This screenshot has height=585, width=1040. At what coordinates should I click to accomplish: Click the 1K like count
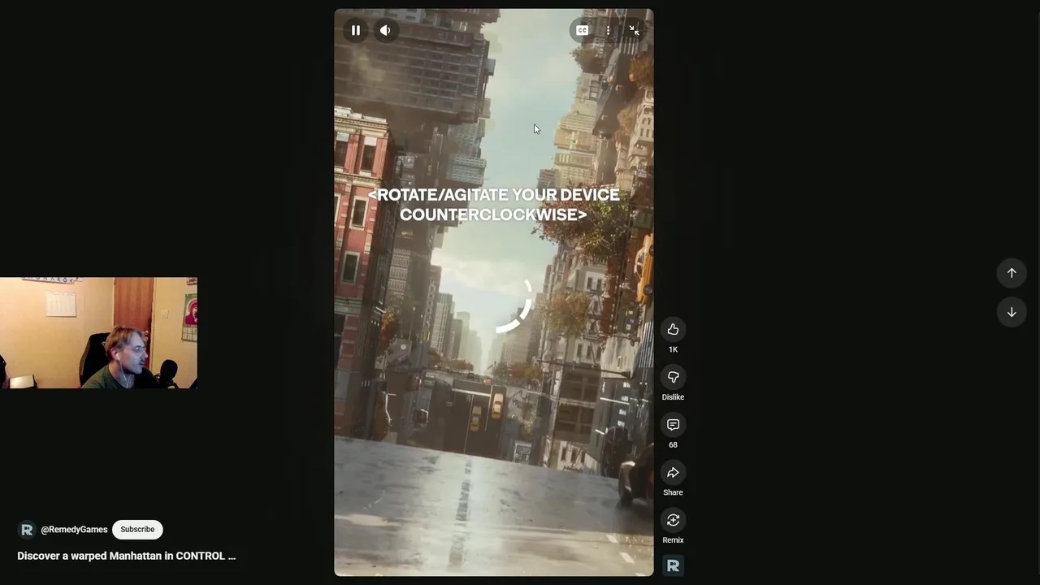[673, 349]
